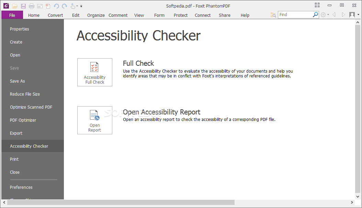Switch to the Comment ribbon tab

[x=118, y=15]
